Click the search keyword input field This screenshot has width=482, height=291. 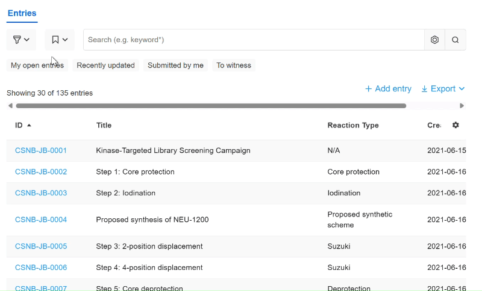click(x=254, y=40)
